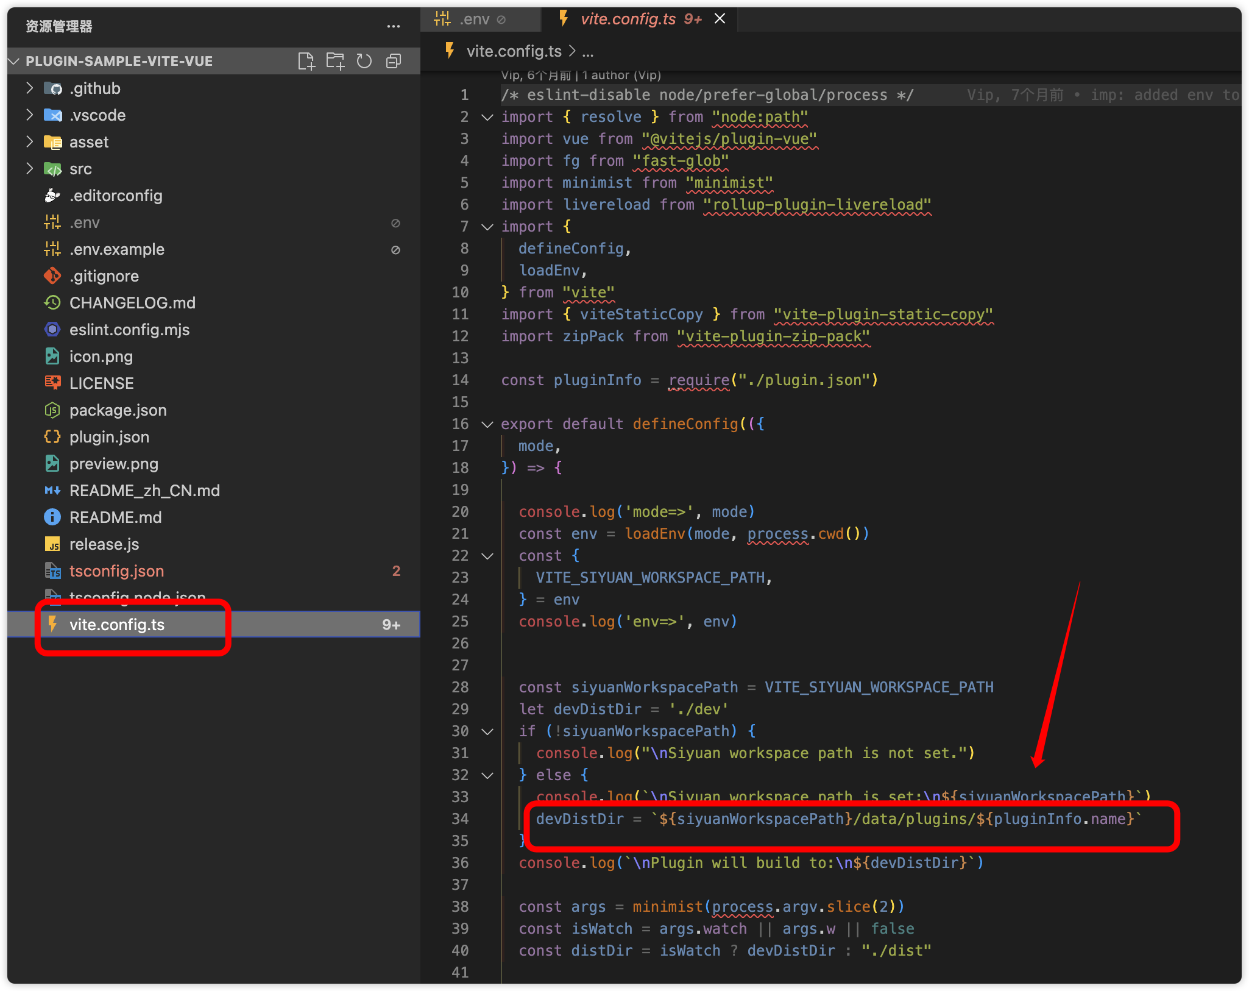This screenshot has height=991, width=1249.
Task: Close the vite.config.ts editor tab
Action: [720, 19]
